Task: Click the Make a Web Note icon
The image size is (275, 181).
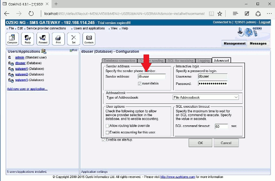Action: coord(247,13)
